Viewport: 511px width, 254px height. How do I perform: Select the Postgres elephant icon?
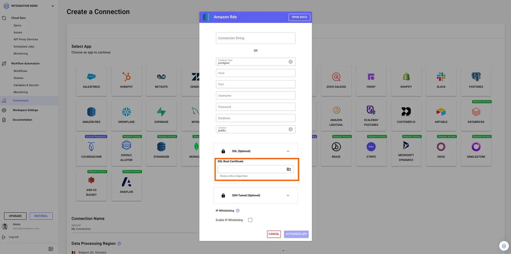click(x=476, y=77)
